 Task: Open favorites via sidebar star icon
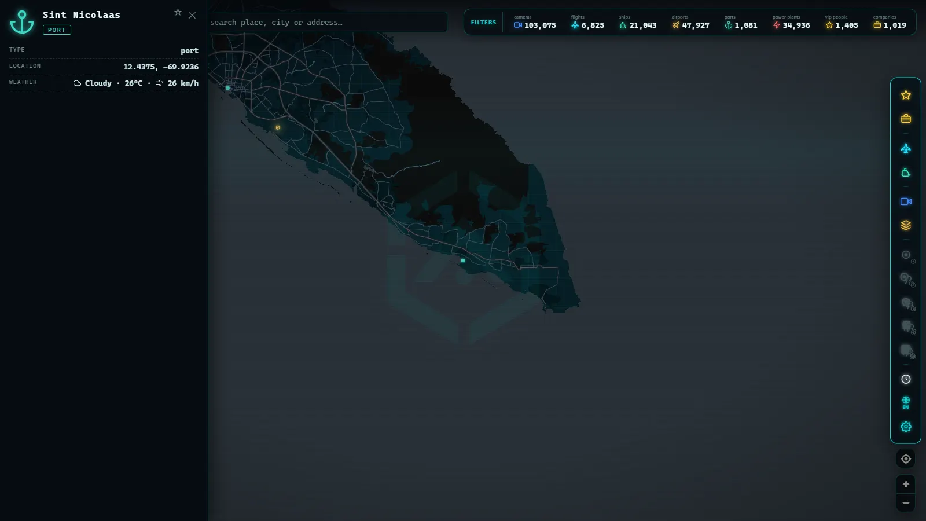(x=906, y=95)
